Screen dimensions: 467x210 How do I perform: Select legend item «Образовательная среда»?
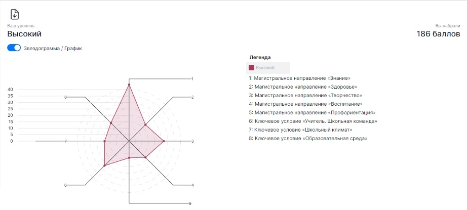(x=308, y=139)
